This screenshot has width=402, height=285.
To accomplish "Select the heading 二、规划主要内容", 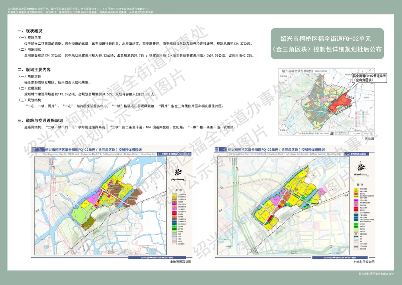I will 34,70.
